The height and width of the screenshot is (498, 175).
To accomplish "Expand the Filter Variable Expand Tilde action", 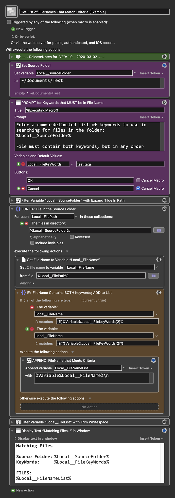I will [12, 200].
